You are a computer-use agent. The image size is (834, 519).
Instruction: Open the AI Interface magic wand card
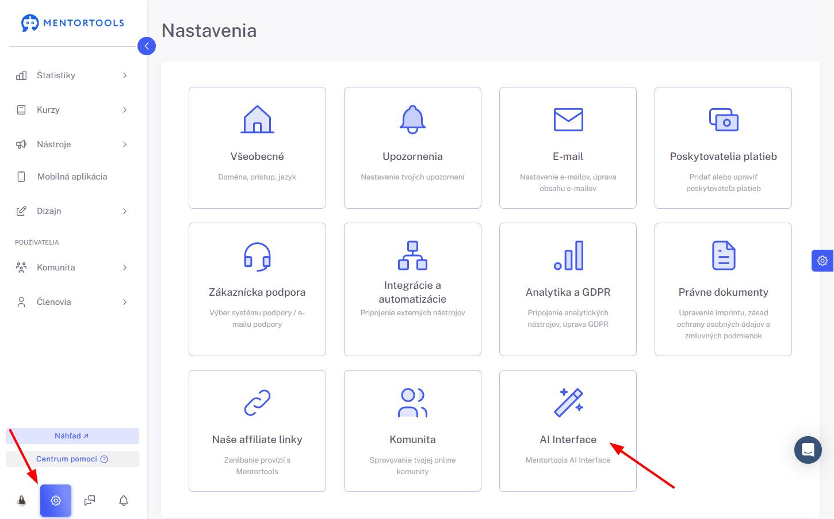point(568,431)
